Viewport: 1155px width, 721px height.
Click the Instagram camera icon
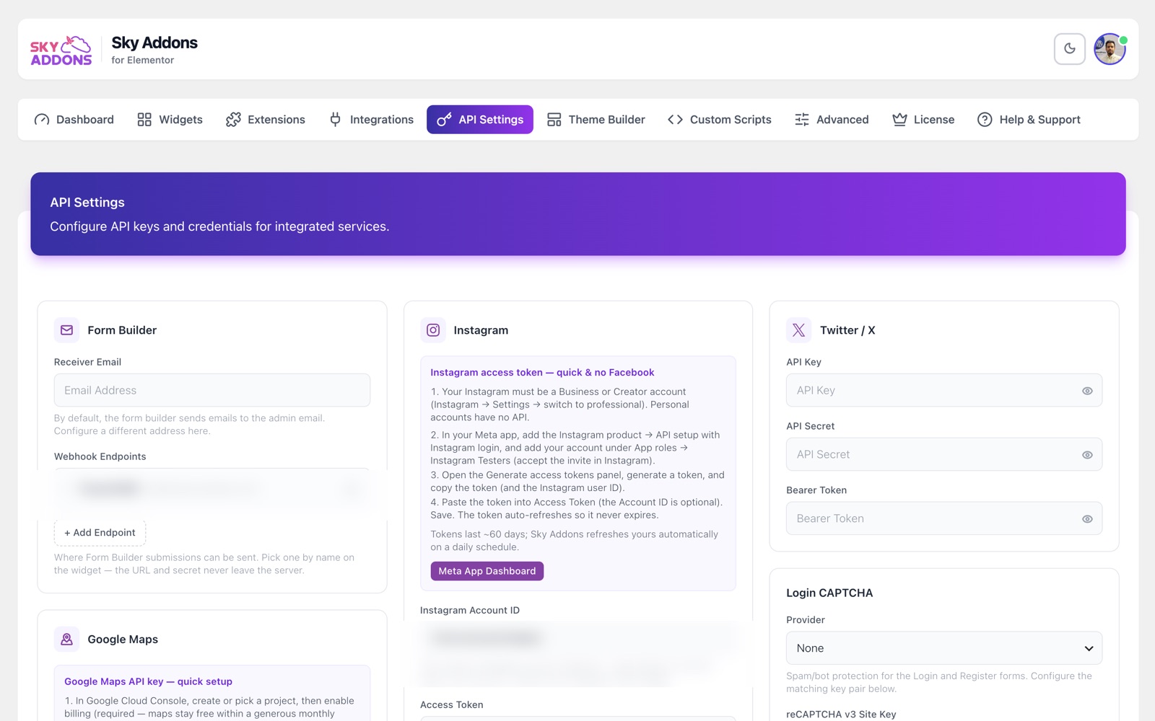tap(433, 330)
